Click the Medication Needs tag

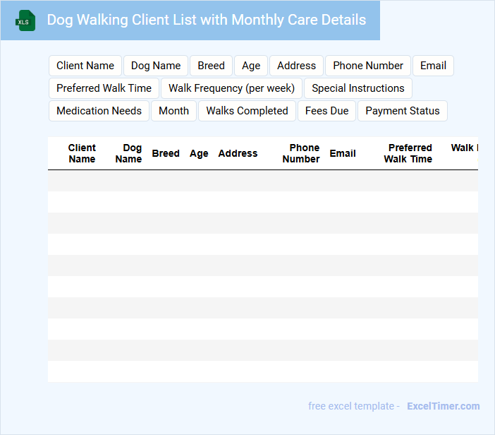(x=99, y=111)
